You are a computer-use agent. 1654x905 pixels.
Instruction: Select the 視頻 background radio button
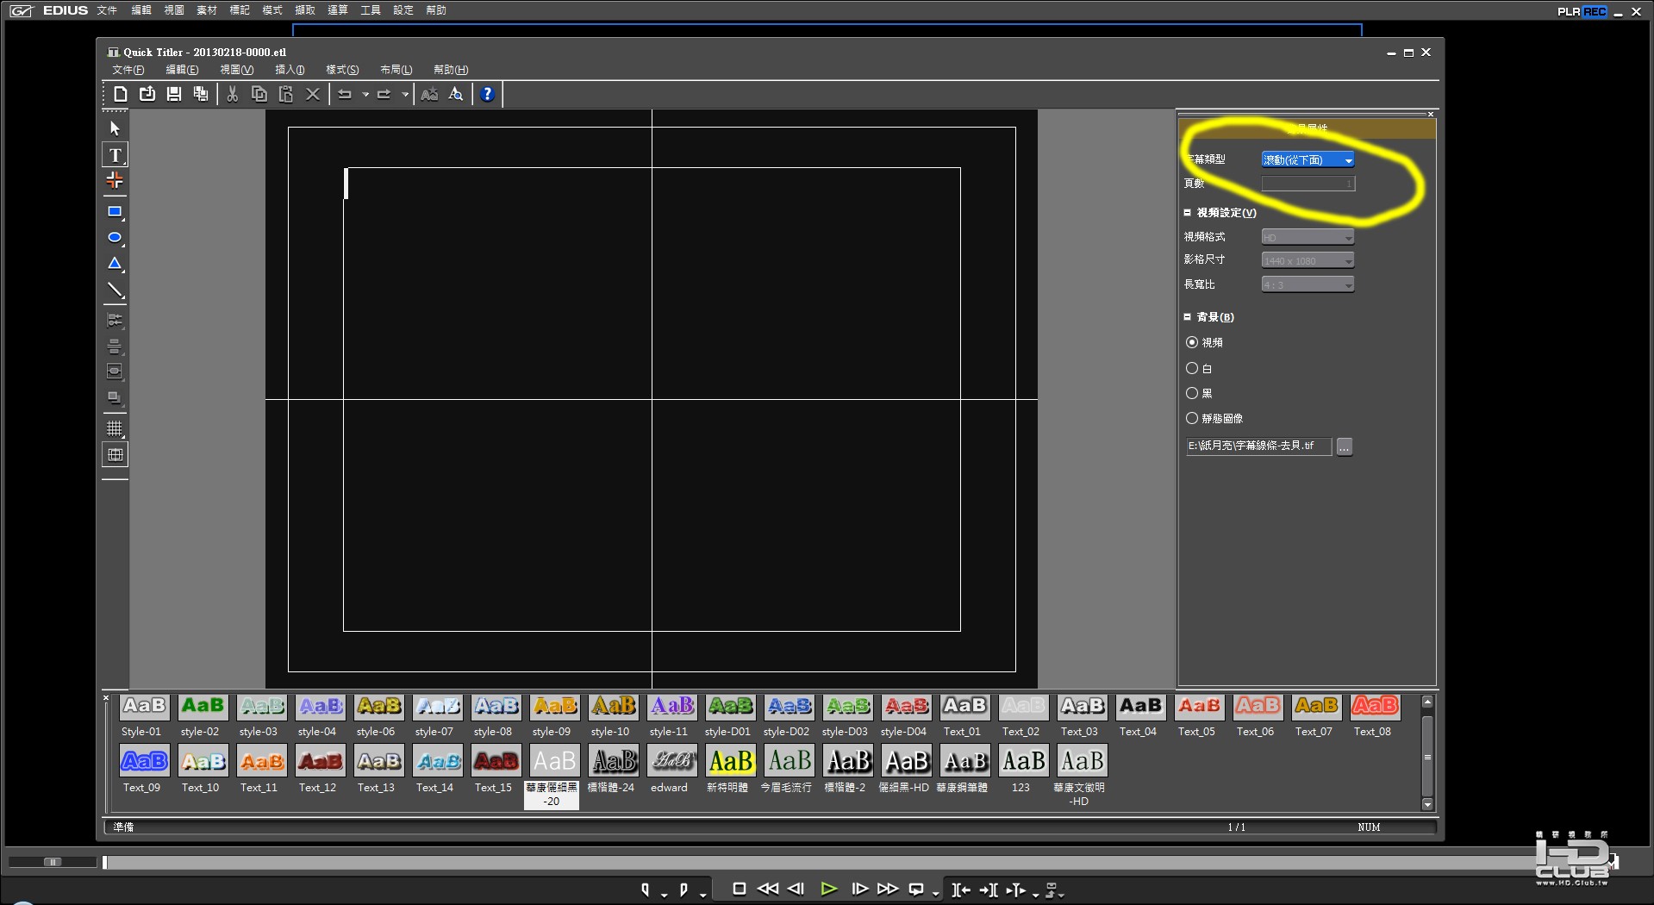pos(1192,342)
